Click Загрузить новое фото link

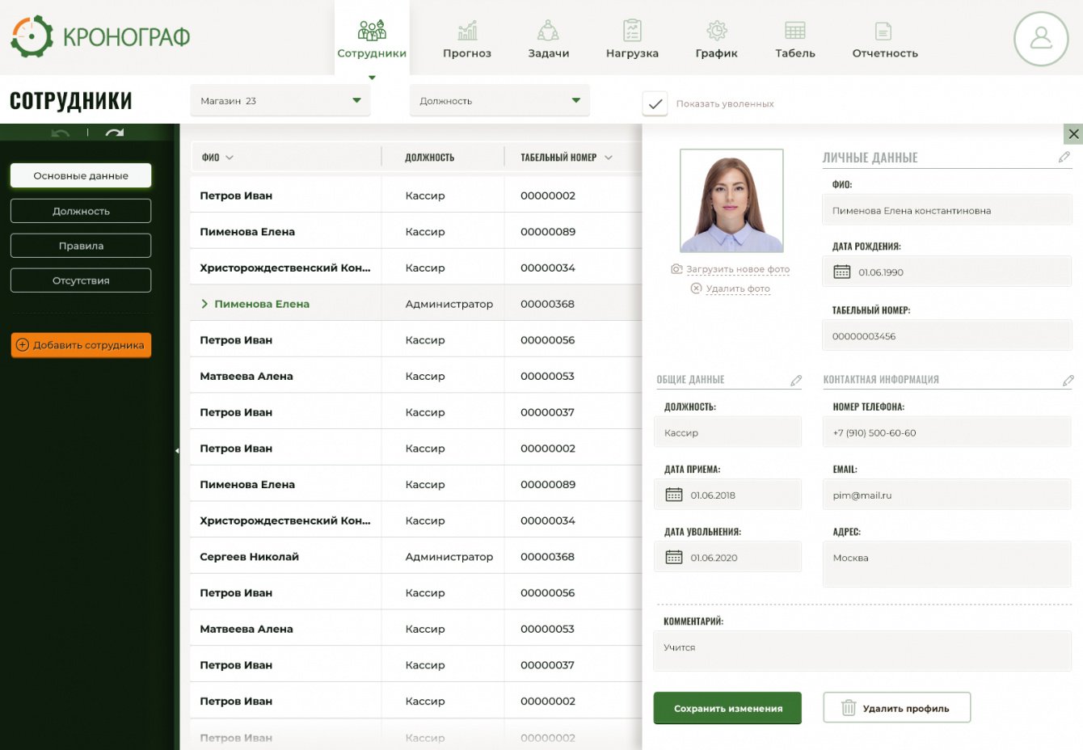737,269
